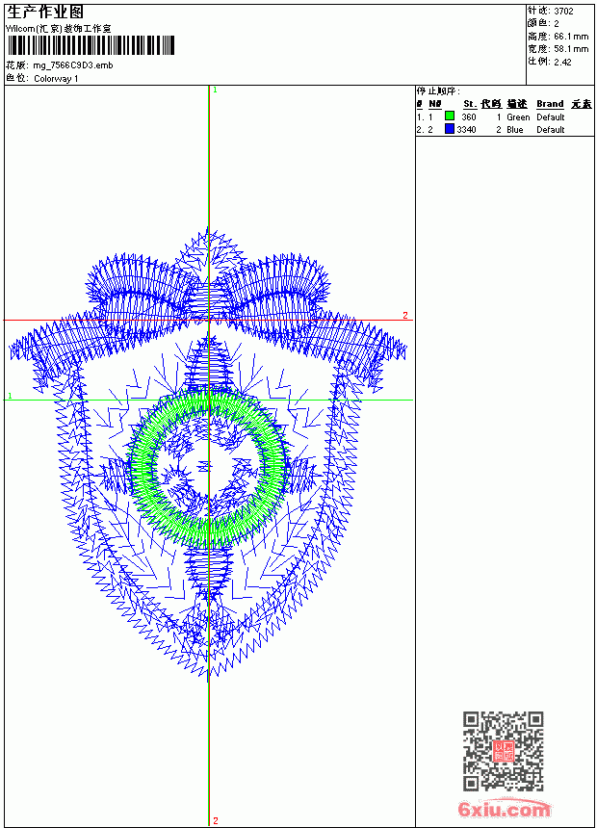Click the QR code at bottom right

[x=503, y=751]
